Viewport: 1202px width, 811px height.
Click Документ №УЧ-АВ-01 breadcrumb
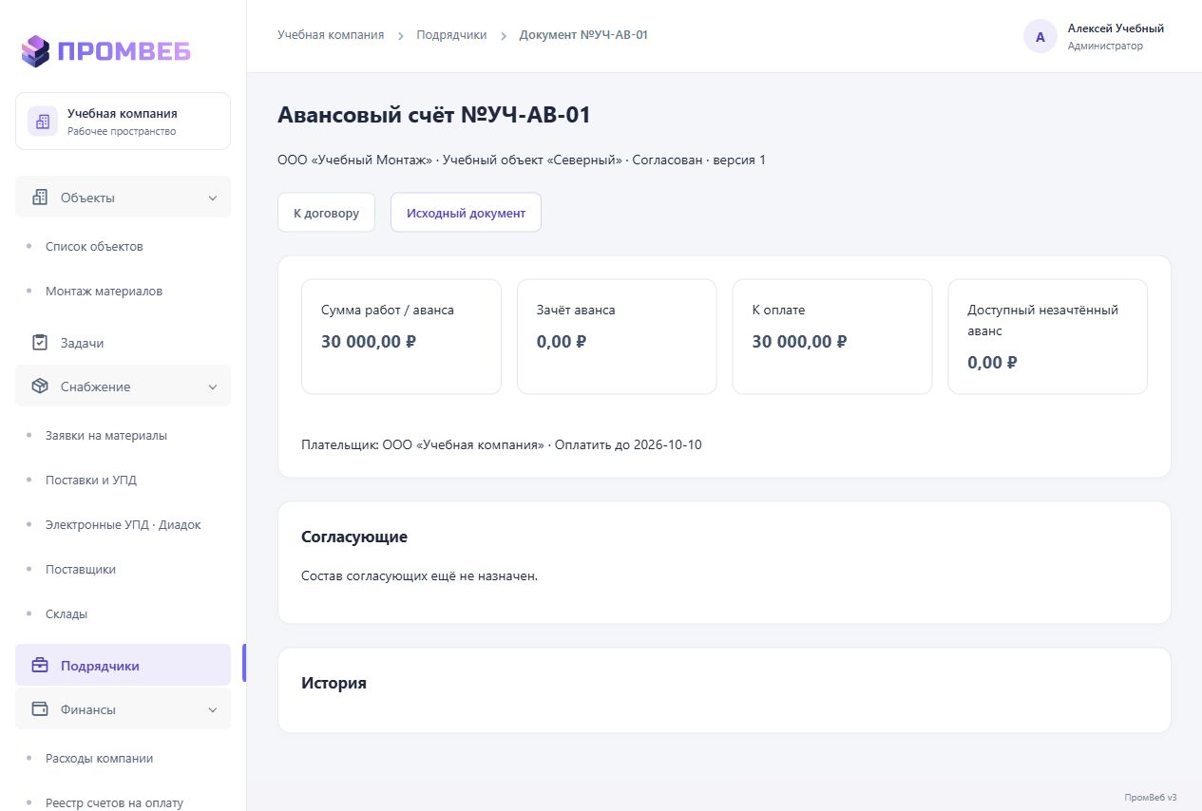coord(583,35)
